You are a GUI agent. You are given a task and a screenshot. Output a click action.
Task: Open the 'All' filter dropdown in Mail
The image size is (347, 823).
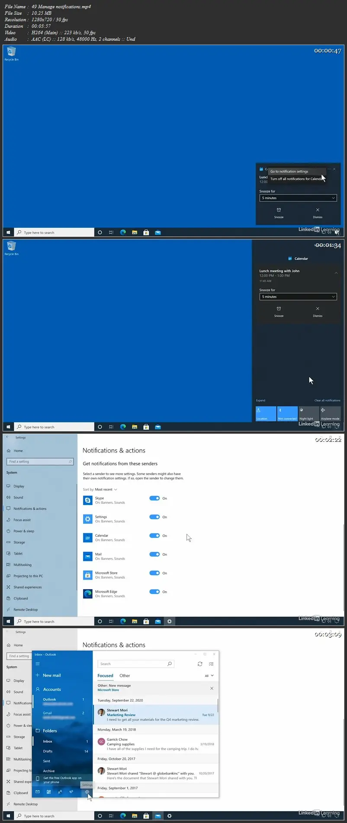pyautogui.click(x=209, y=676)
